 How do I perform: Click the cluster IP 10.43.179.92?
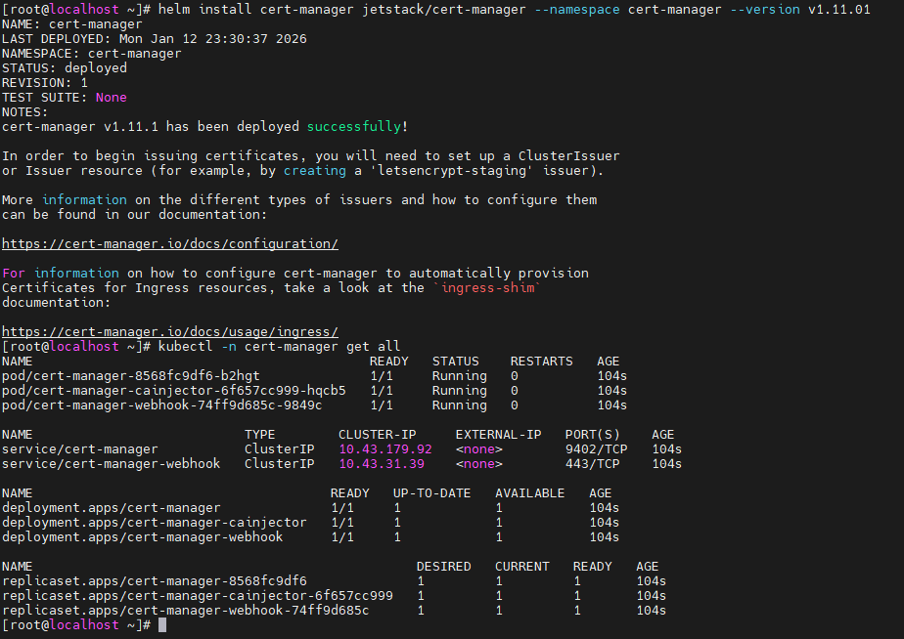[384, 448]
